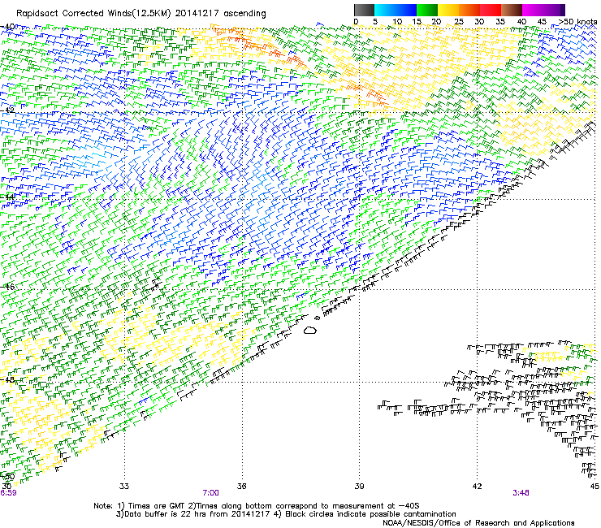The width and height of the screenshot is (601, 528).
Task: Click the purple 6:59 time label
Action: [8, 493]
